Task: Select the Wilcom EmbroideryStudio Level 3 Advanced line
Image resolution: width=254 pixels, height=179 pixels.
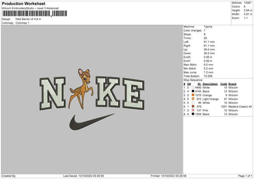Action: [x=30, y=8]
